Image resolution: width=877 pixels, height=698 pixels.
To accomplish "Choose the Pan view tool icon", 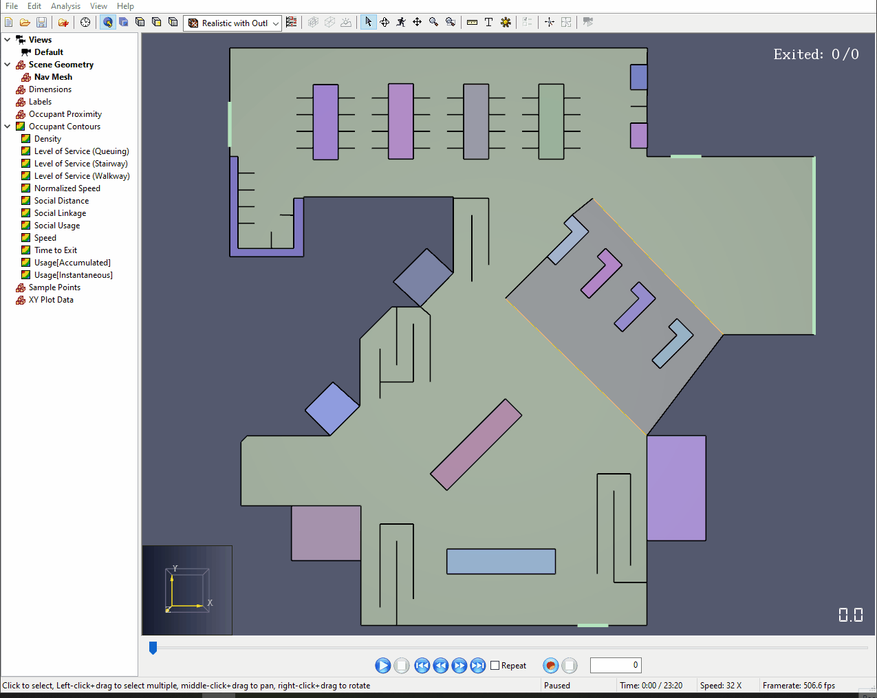I will (417, 22).
